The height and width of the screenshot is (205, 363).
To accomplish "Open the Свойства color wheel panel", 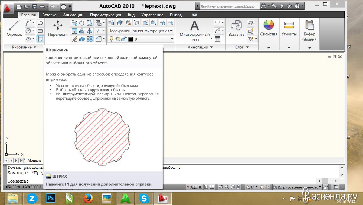I will 269,28.
